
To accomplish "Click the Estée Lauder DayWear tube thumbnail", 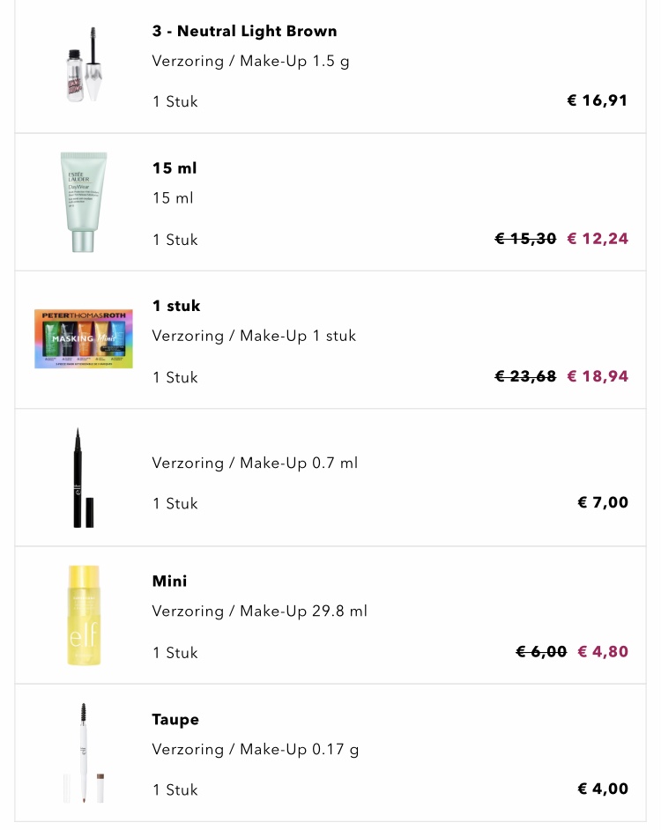I will 84,203.
